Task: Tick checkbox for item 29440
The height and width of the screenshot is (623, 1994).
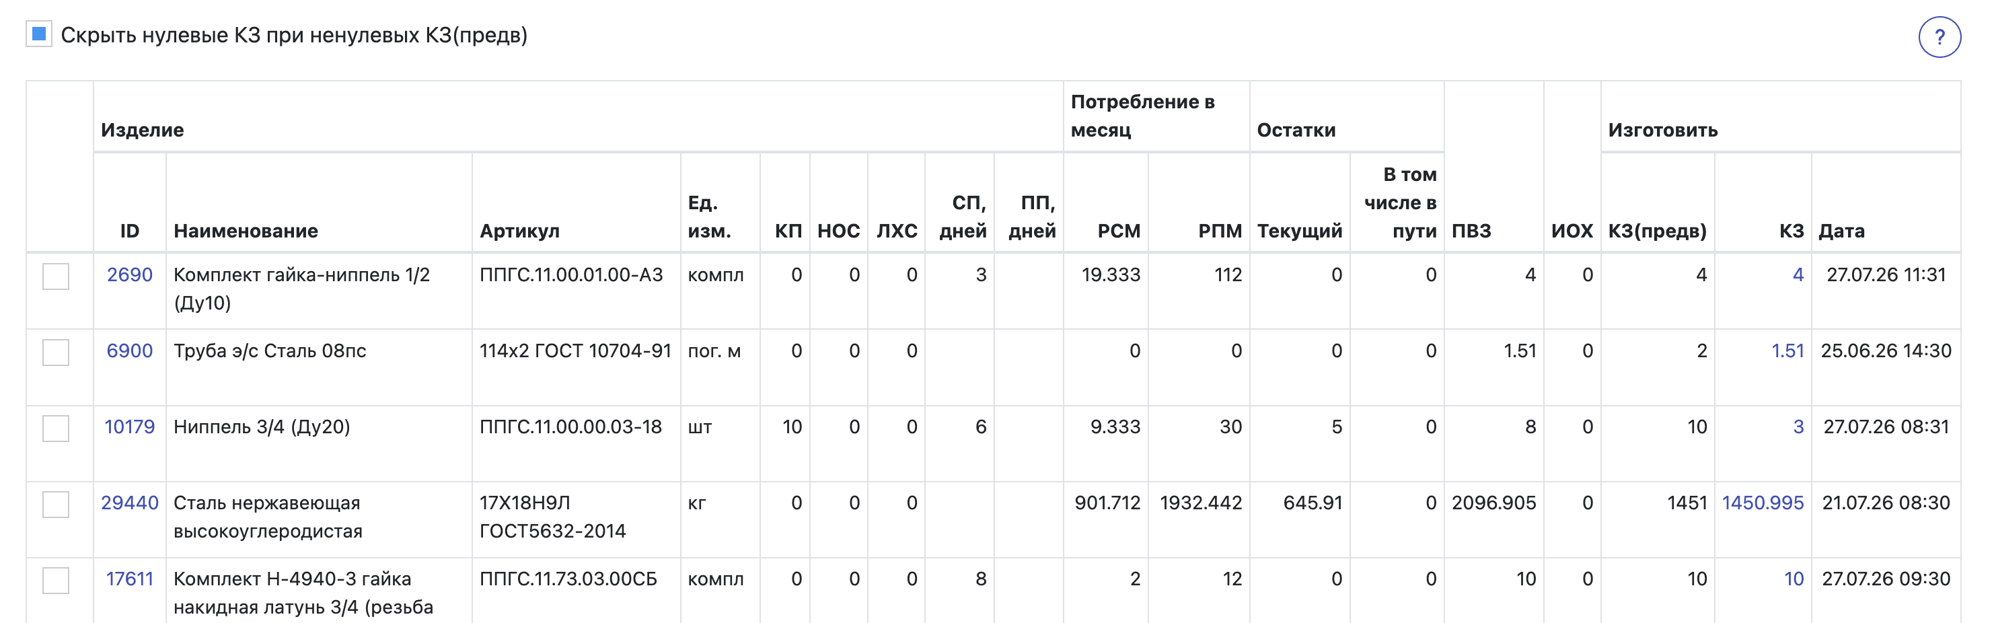Action: [56, 504]
